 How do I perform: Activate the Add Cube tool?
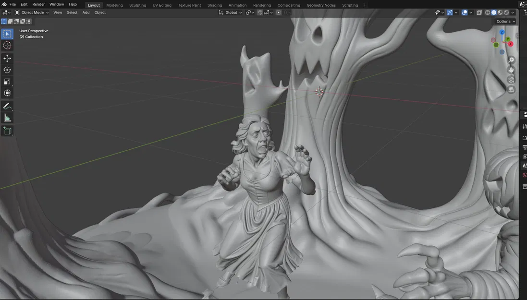click(x=7, y=130)
